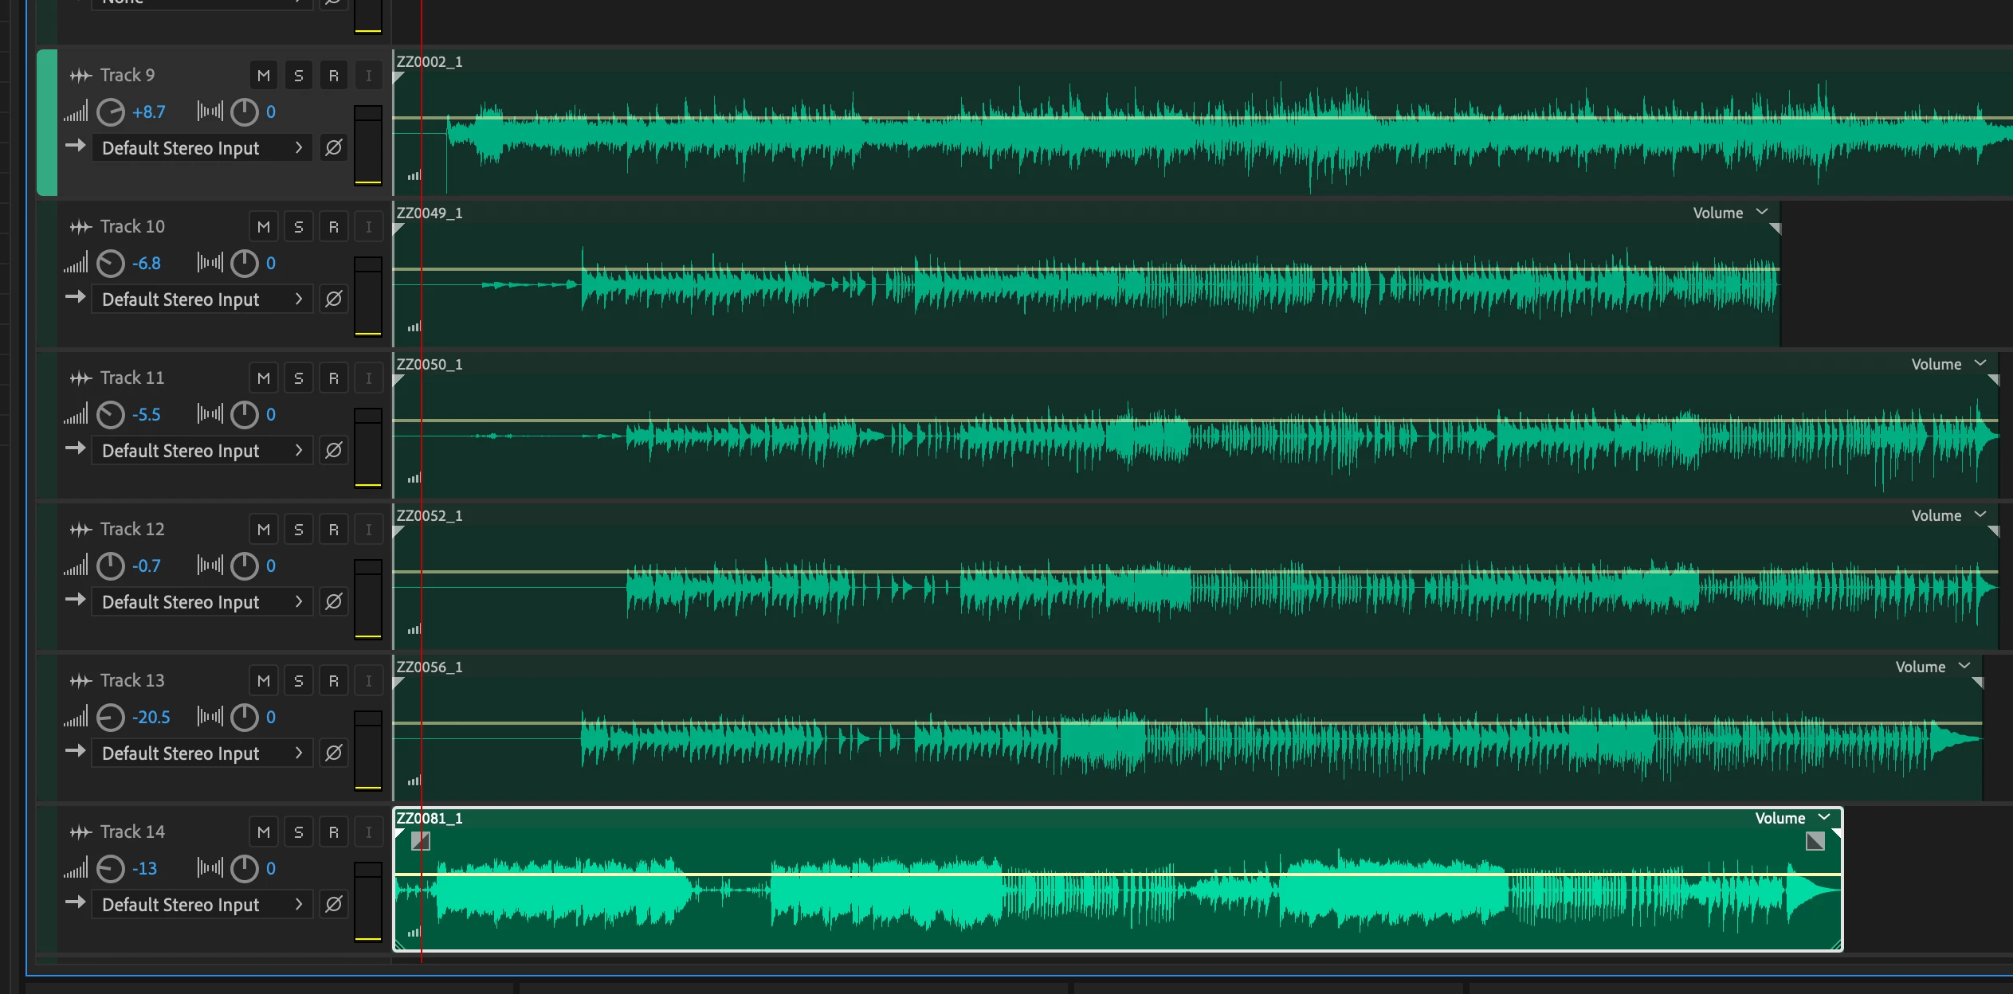The height and width of the screenshot is (994, 2013).
Task: Click the phase invert icon on Track 9
Action: (334, 147)
